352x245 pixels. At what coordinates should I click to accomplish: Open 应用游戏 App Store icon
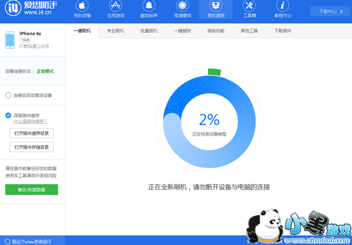(116, 5)
